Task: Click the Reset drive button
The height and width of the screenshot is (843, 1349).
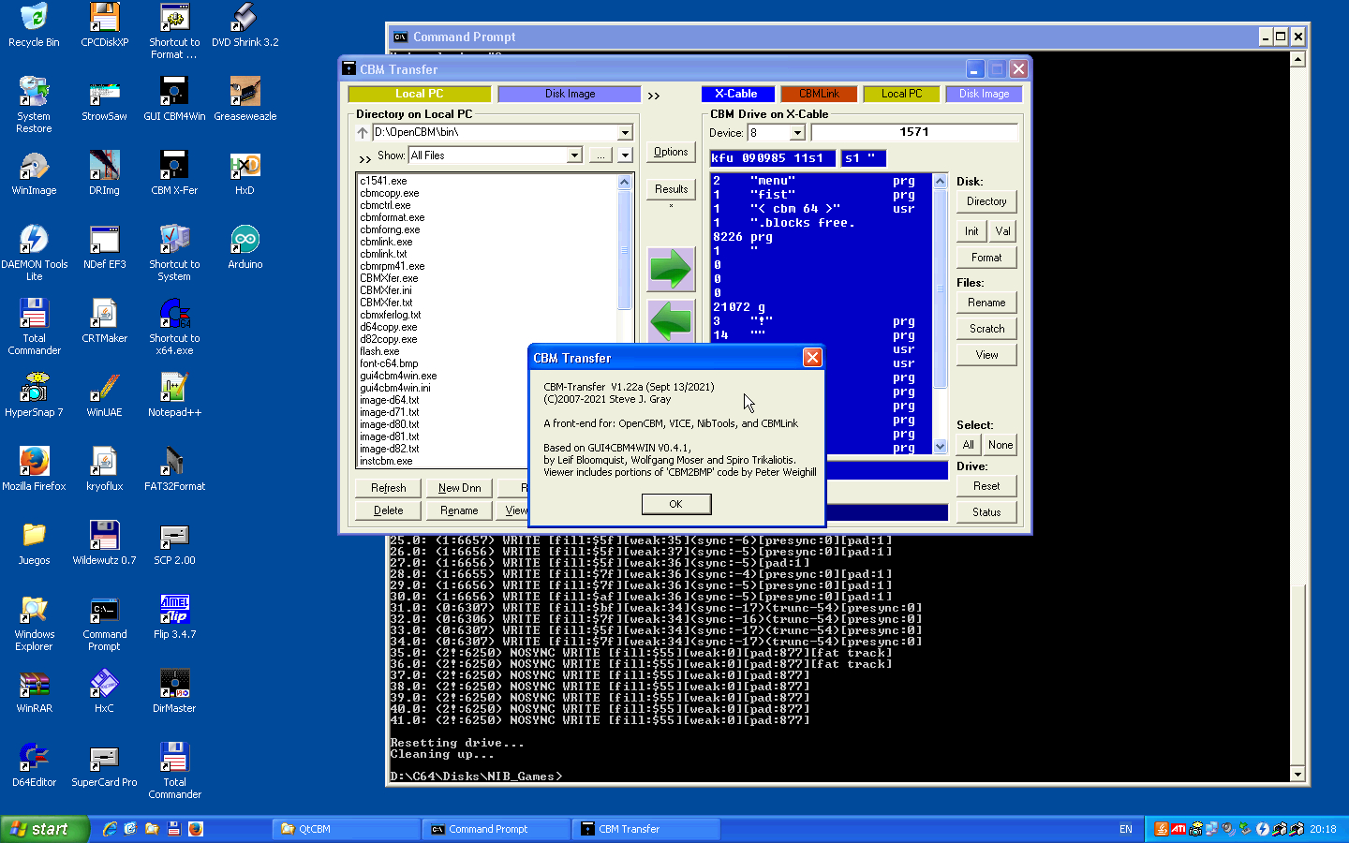Action: tap(986, 486)
